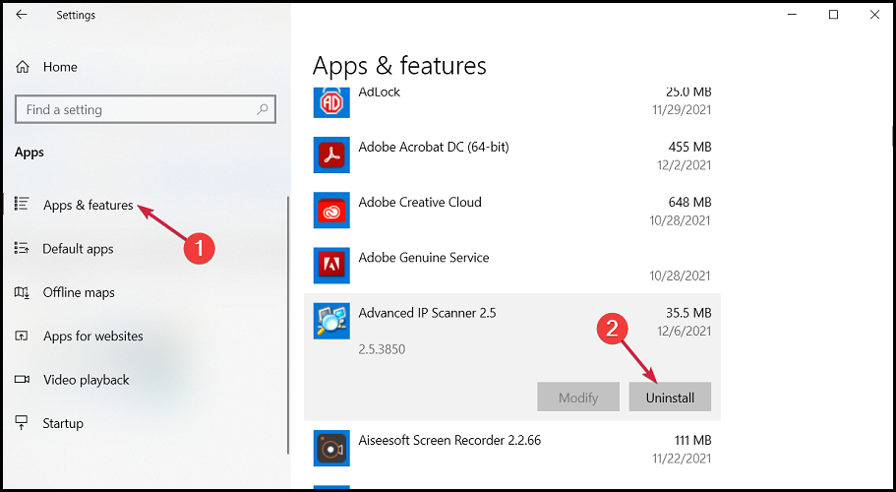Click version number 2.5.3850
The height and width of the screenshot is (492, 896).
point(382,349)
